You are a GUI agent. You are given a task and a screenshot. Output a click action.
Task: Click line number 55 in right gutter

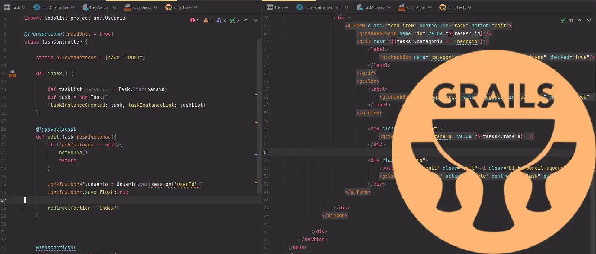pos(266,153)
